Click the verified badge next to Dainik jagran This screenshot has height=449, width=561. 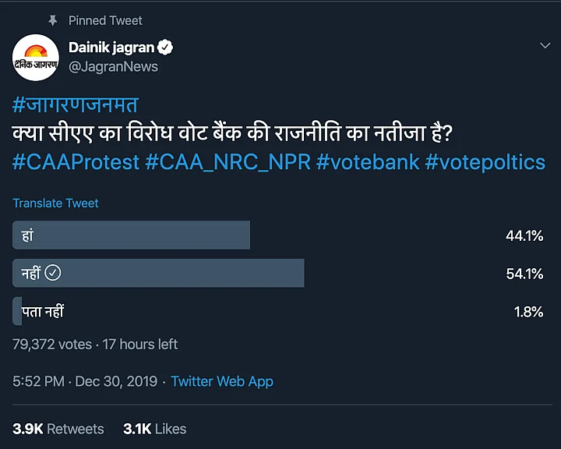tap(165, 48)
